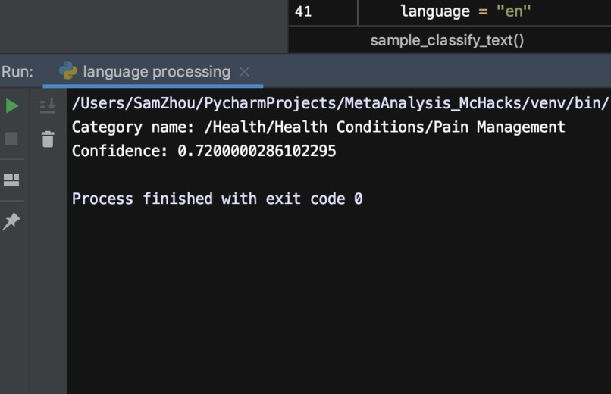
Task: Click the Process finished with exit code line
Action: tap(218, 199)
